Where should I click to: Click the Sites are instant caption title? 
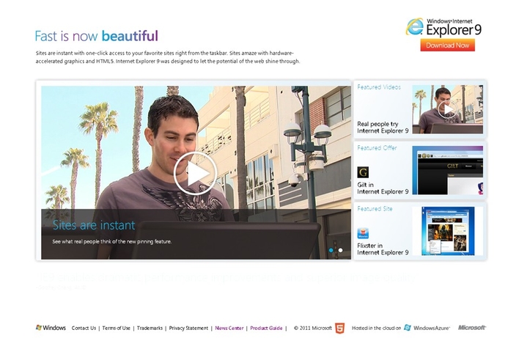coord(94,225)
